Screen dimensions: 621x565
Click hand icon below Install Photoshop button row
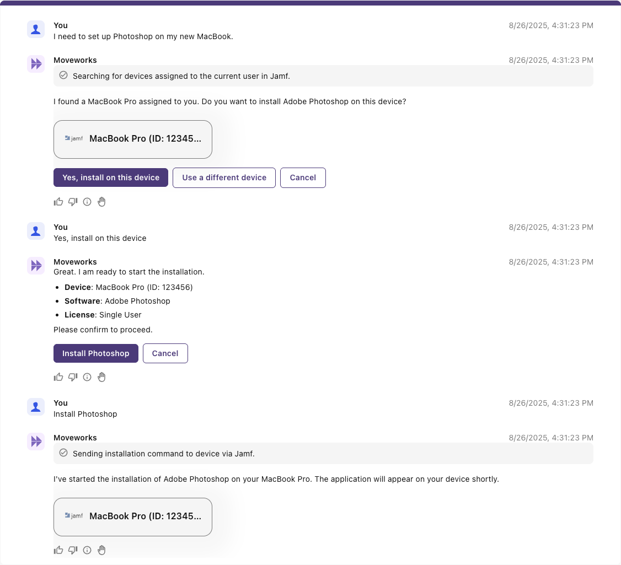click(x=101, y=377)
